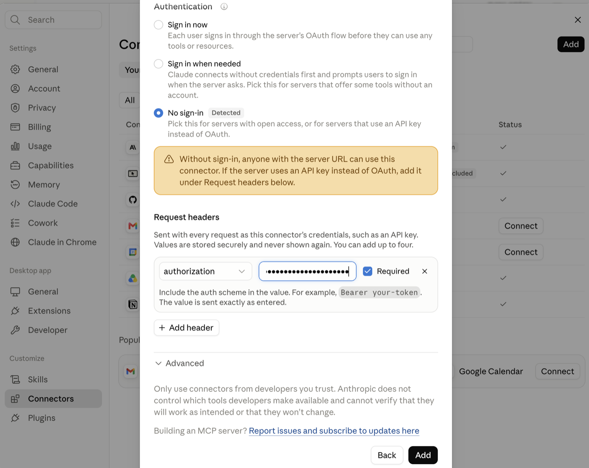The image size is (589, 468).
Task: Click Add at dialog bottom
Action: coord(423,455)
